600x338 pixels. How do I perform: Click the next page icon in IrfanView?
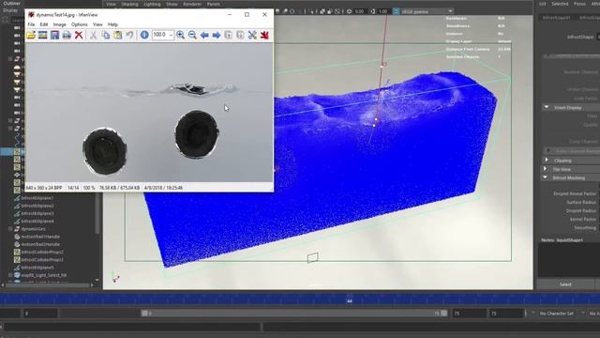click(240, 36)
